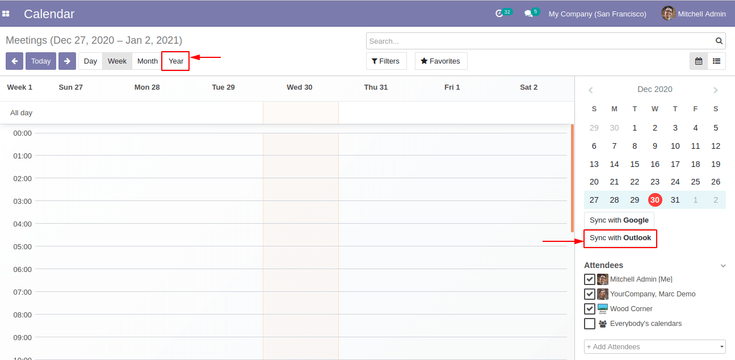Click the vertical scrollbar of the calendar
Screen dimensions: 735x360
coord(572,178)
